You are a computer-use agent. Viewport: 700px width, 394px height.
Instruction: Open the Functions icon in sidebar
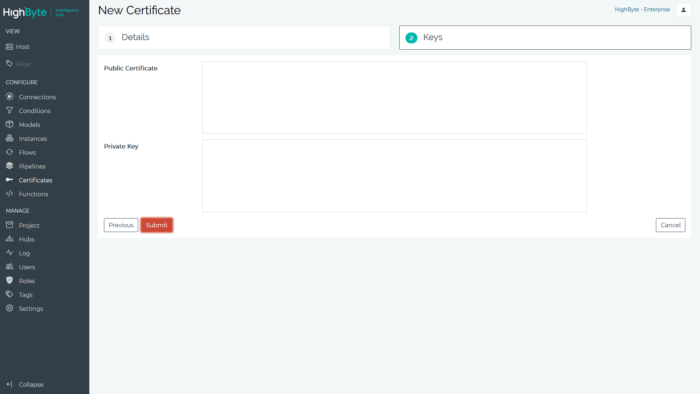point(9,194)
